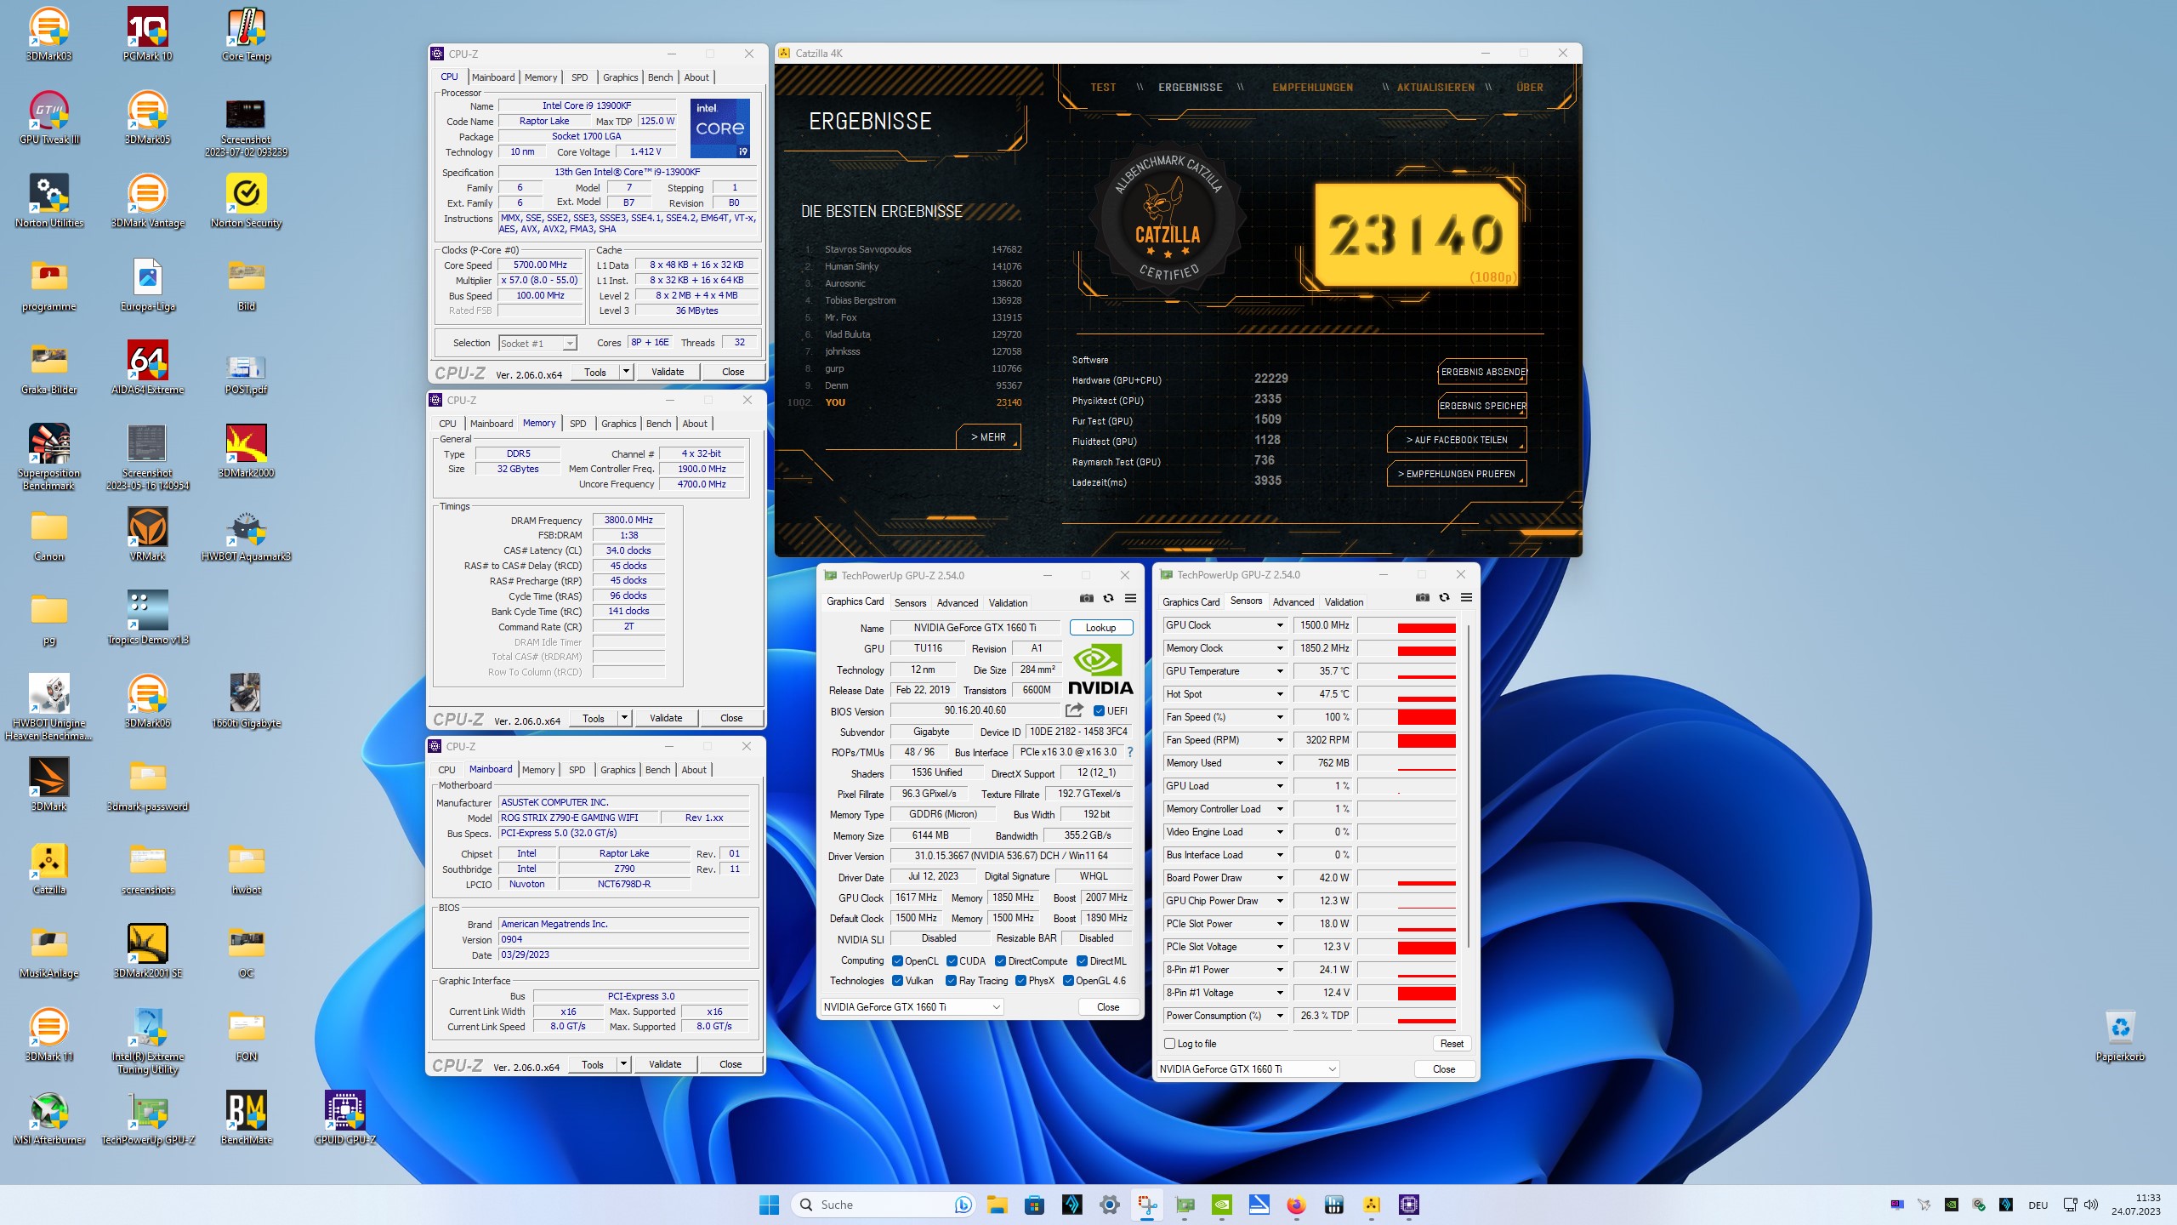The image size is (2177, 1225).
Task: Launch MSI Afterburner desktop icon
Action: [x=48, y=1118]
